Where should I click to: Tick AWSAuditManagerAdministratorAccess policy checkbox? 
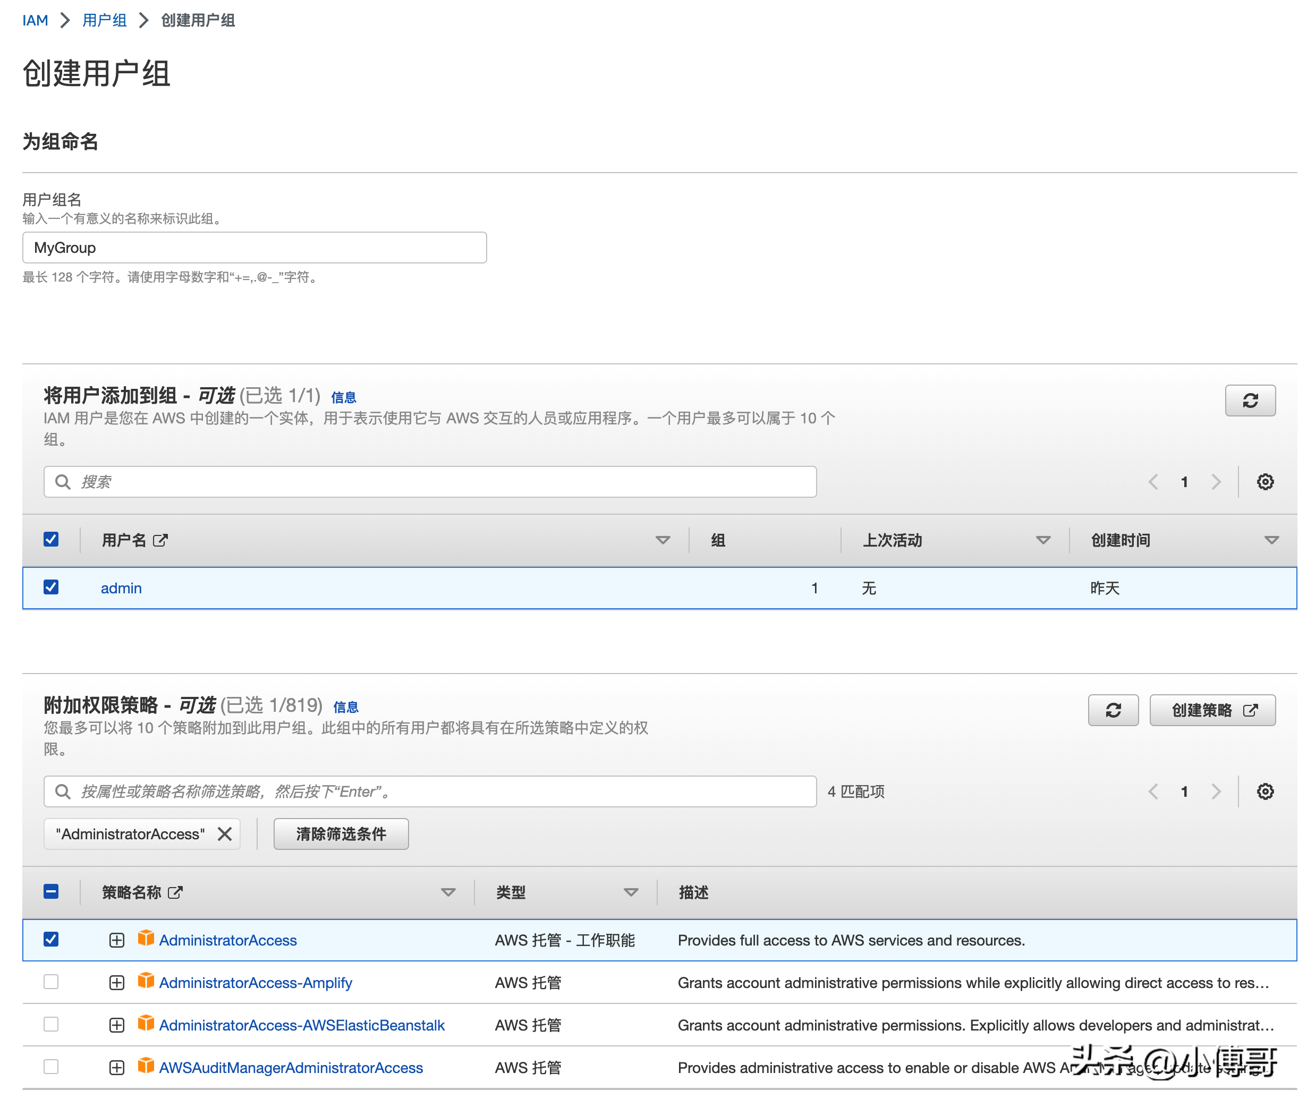pos(51,1067)
